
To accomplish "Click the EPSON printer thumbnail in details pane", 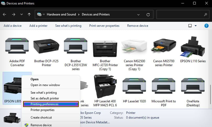I will click(12, 118).
